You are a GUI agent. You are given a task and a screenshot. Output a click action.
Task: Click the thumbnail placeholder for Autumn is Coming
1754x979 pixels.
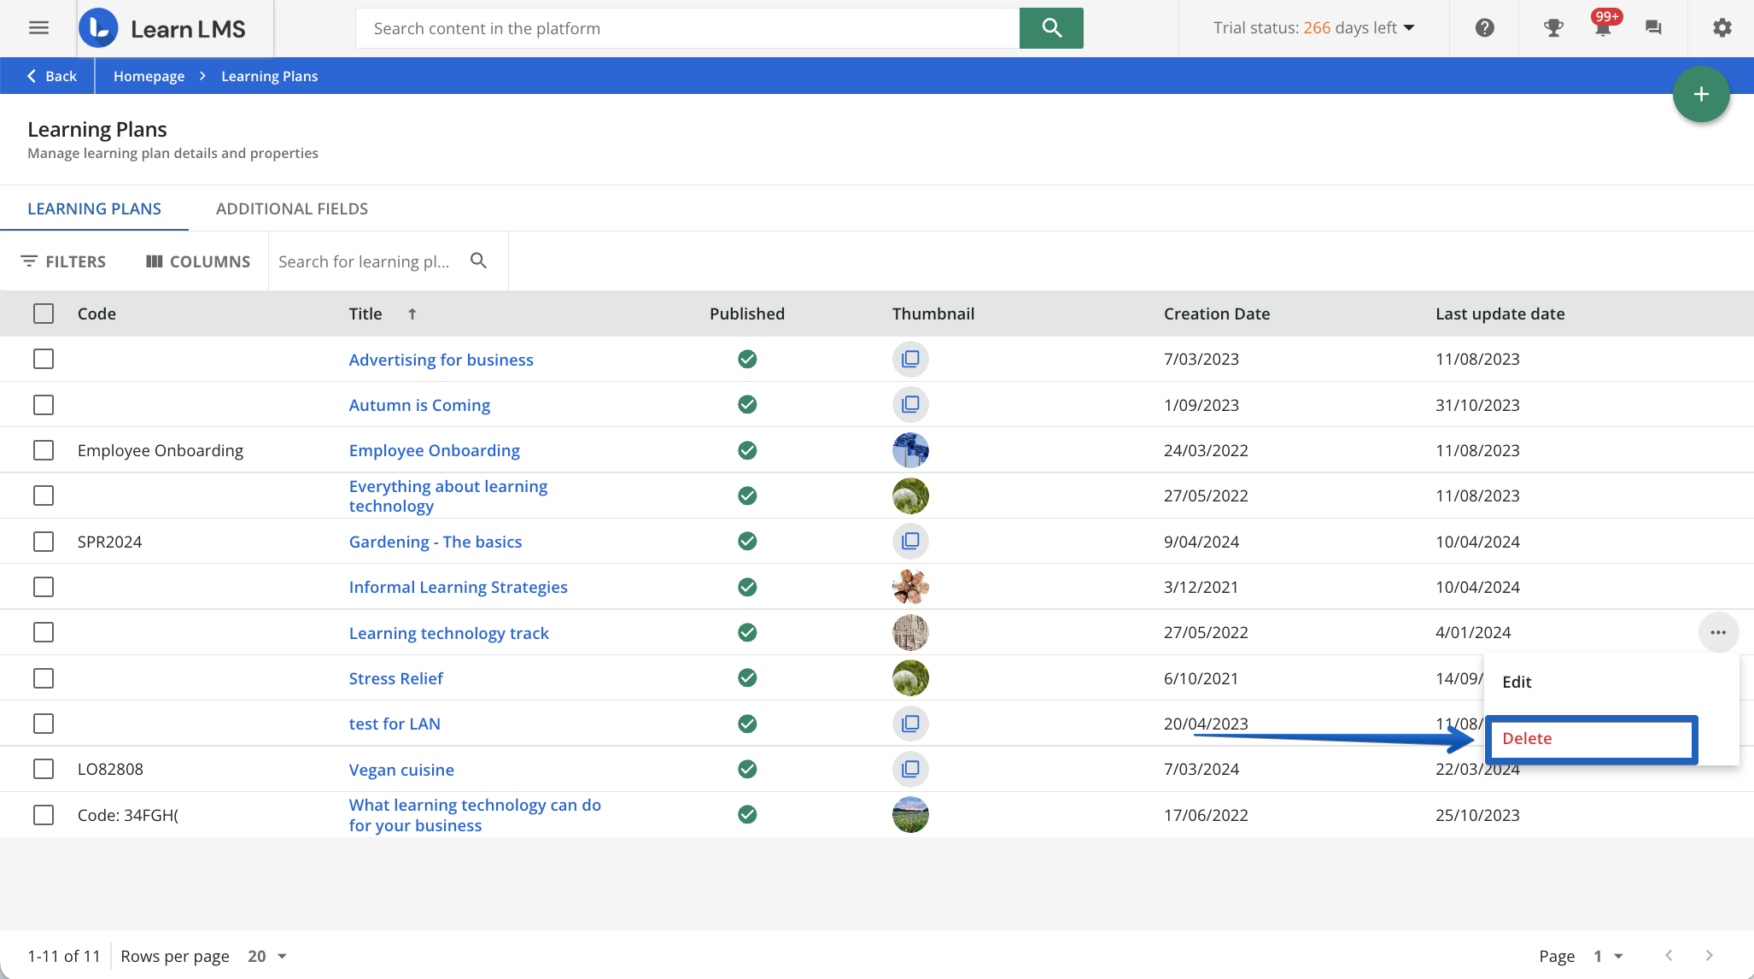[910, 404]
